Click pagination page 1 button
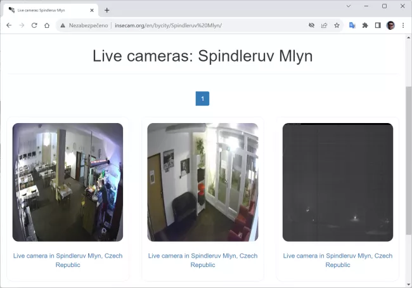Screen dimensions: 412x288 click(x=202, y=99)
